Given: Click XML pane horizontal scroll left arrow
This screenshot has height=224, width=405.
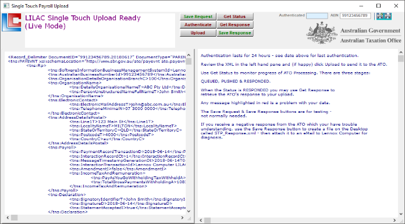Looking at the screenshot, I should point(8,218).
